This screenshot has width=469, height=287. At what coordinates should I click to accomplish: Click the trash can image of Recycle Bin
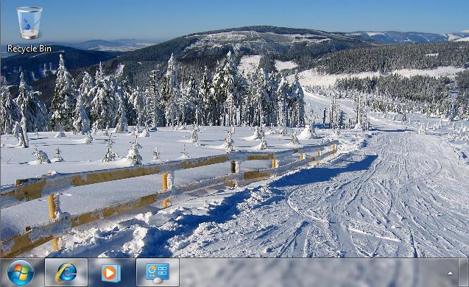29,23
